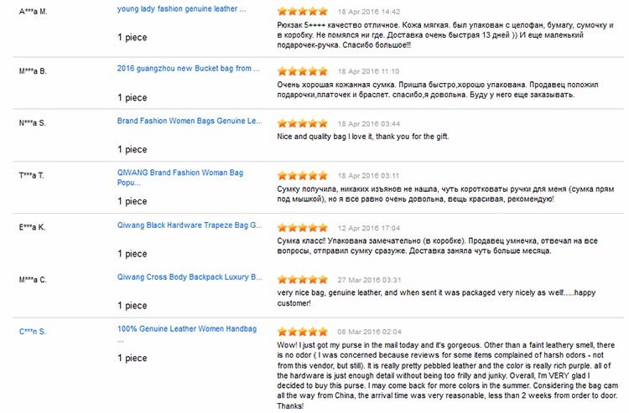Open 'Qiwang Cross Body Backpack Luxury' link
This screenshot has width=629, height=413.
[x=190, y=277]
